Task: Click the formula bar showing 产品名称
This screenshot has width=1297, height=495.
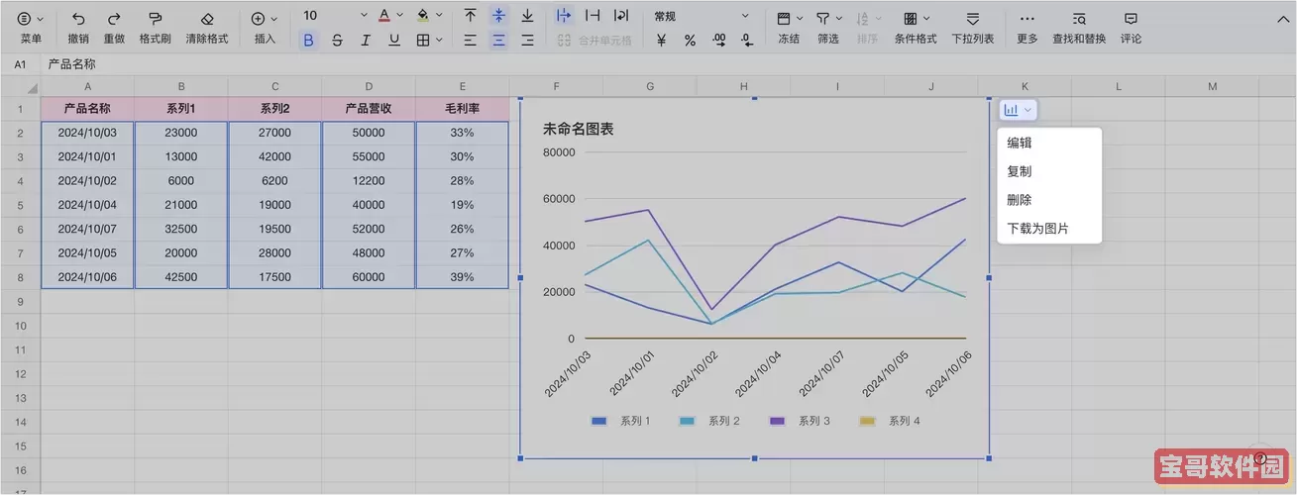Action: [x=669, y=64]
